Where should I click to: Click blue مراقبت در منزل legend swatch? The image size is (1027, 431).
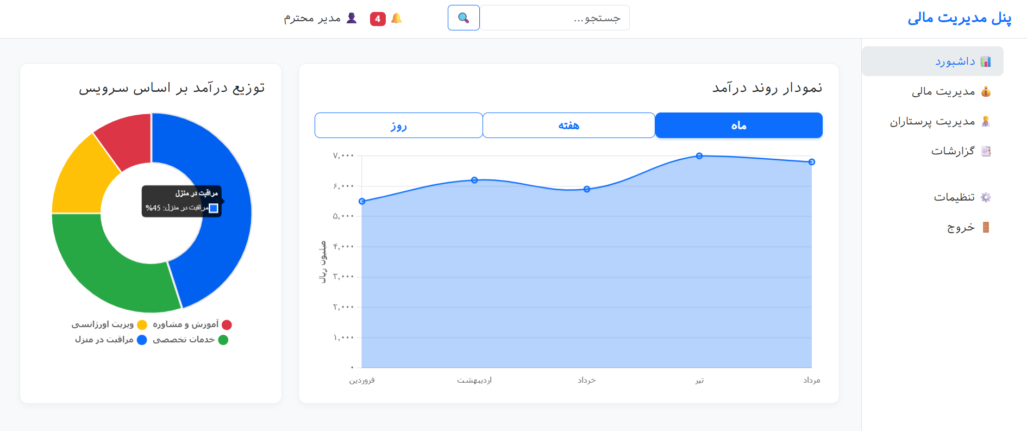[142, 340]
